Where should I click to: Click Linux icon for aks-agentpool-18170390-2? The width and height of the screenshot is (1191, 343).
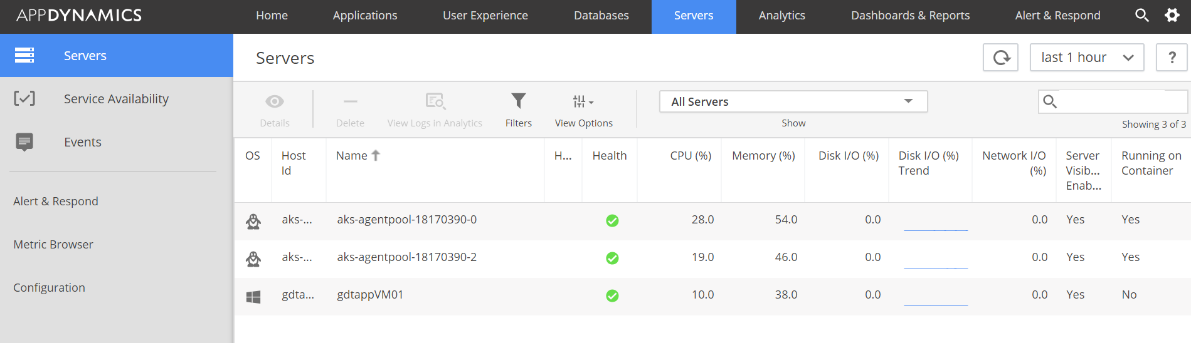tap(253, 259)
